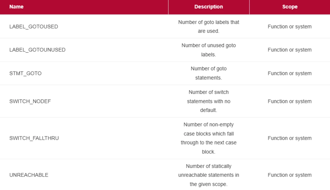Click the Scope cell for SWITCH_FALLTHRU

(290, 138)
